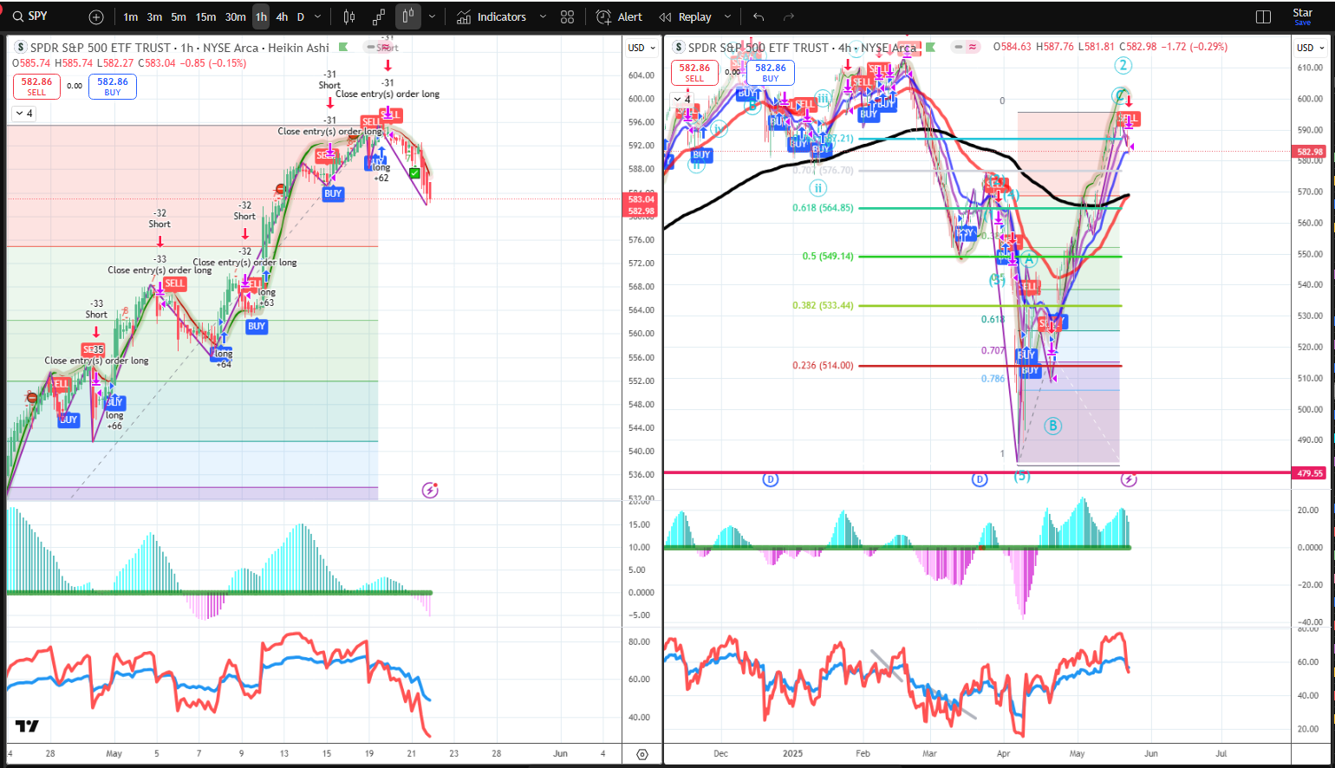
Task: Expand the time interval dropdown chevron
Action: point(318,16)
